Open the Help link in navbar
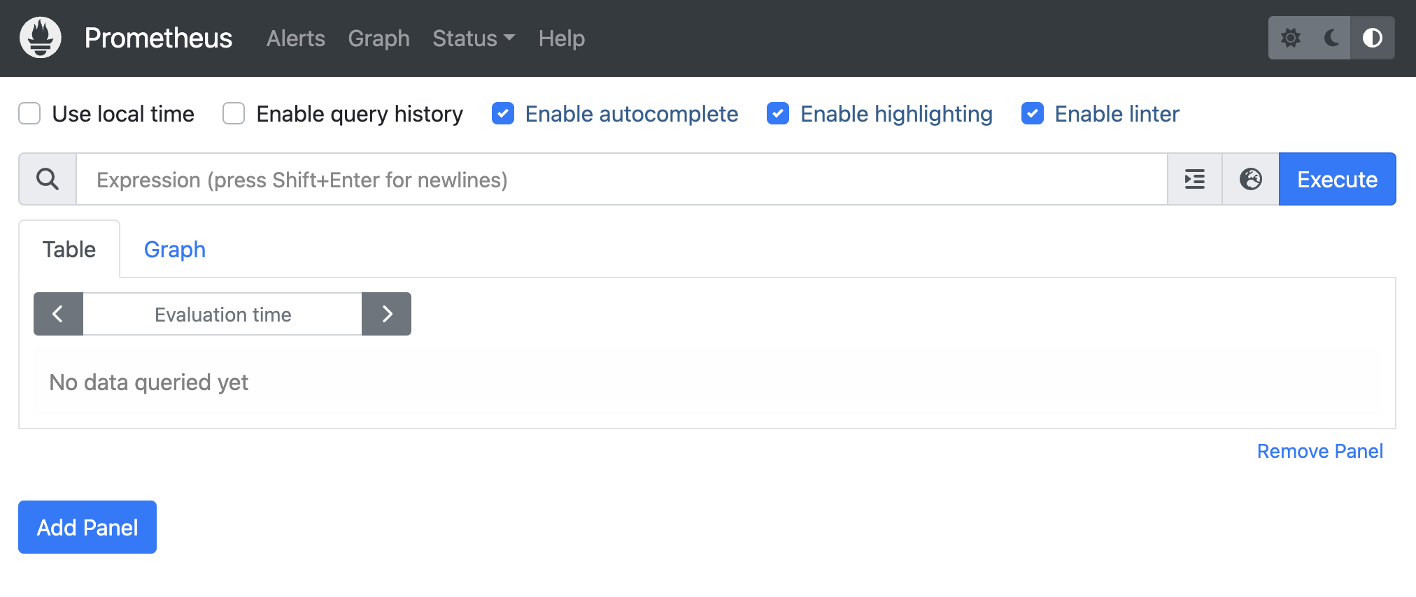The width and height of the screenshot is (1416, 597). [x=562, y=38]
